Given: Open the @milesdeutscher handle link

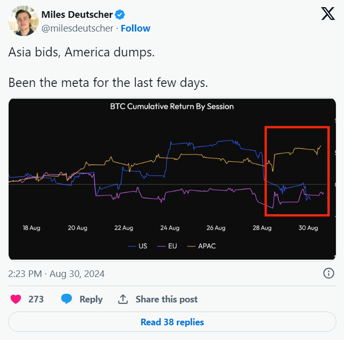Looking at the screenshot, I should [77, 28].
